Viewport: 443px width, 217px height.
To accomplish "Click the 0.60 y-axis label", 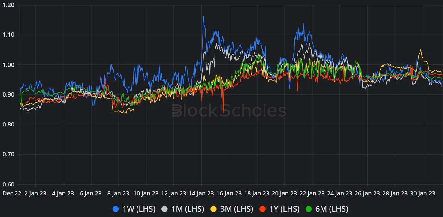I will 8,184.
